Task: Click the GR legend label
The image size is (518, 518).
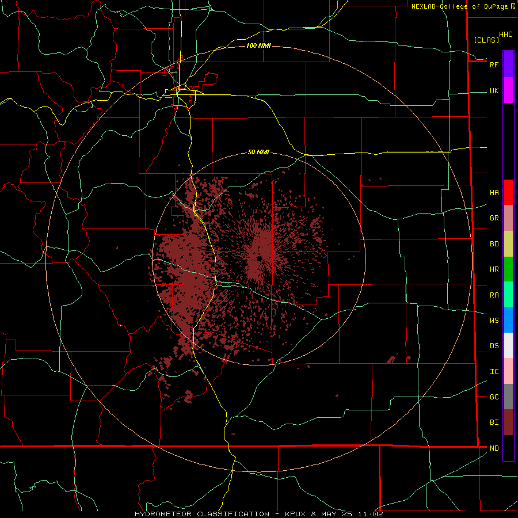Action: [x=494, y=218]
